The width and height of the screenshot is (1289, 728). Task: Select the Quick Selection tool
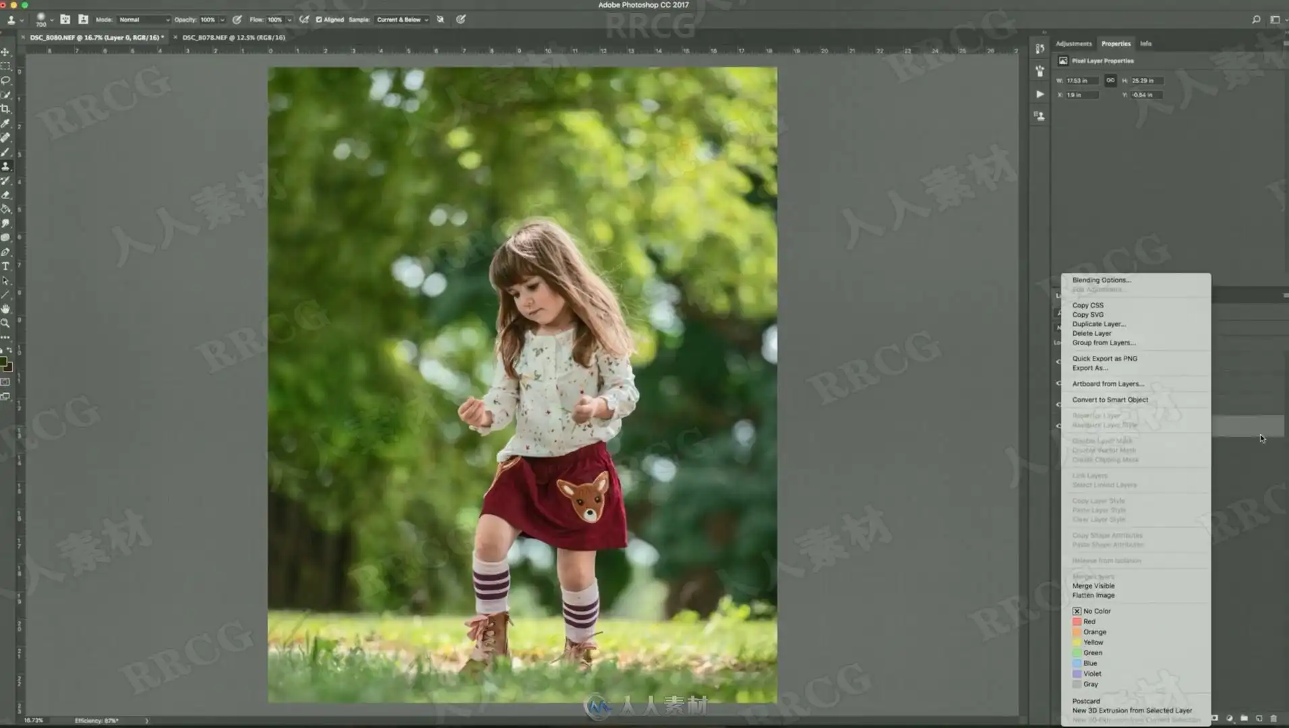(5, 94)
